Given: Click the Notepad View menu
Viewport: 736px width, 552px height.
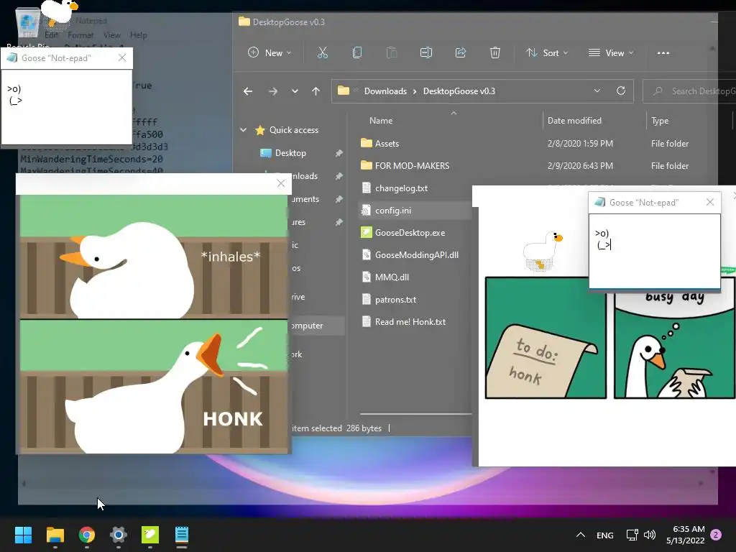Looking at the screenshot, I should pyautogui.click(x=111, y=35).
